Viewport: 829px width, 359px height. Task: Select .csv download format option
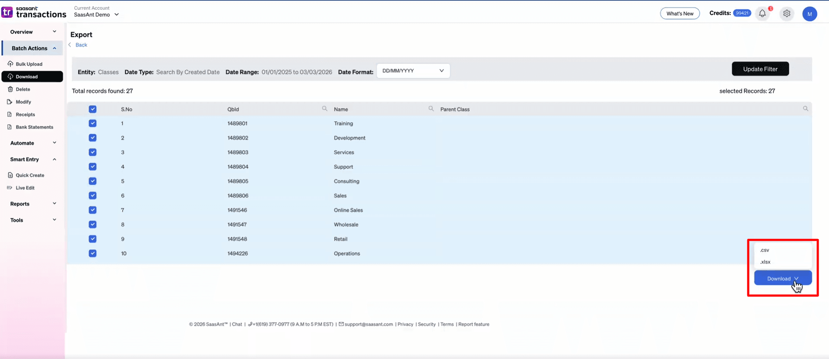click(x=765, y=250)
